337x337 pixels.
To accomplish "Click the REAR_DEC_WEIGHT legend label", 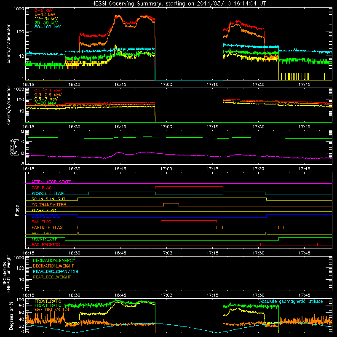I will [x=52, y=277].
